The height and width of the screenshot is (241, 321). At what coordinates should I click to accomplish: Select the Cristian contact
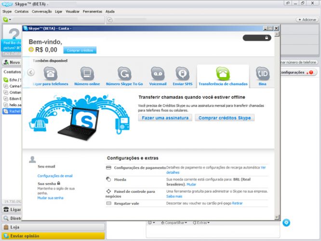12,93
